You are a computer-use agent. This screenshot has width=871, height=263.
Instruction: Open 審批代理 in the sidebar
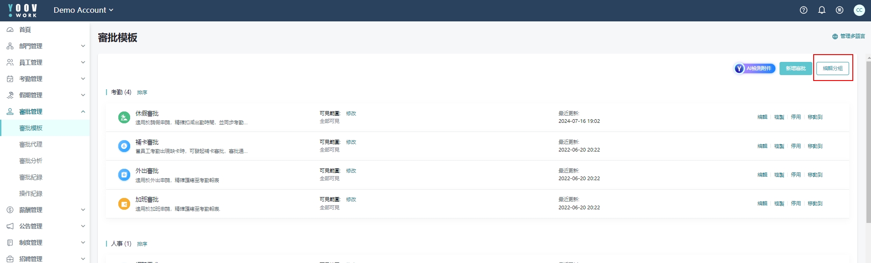coord(31,144)
